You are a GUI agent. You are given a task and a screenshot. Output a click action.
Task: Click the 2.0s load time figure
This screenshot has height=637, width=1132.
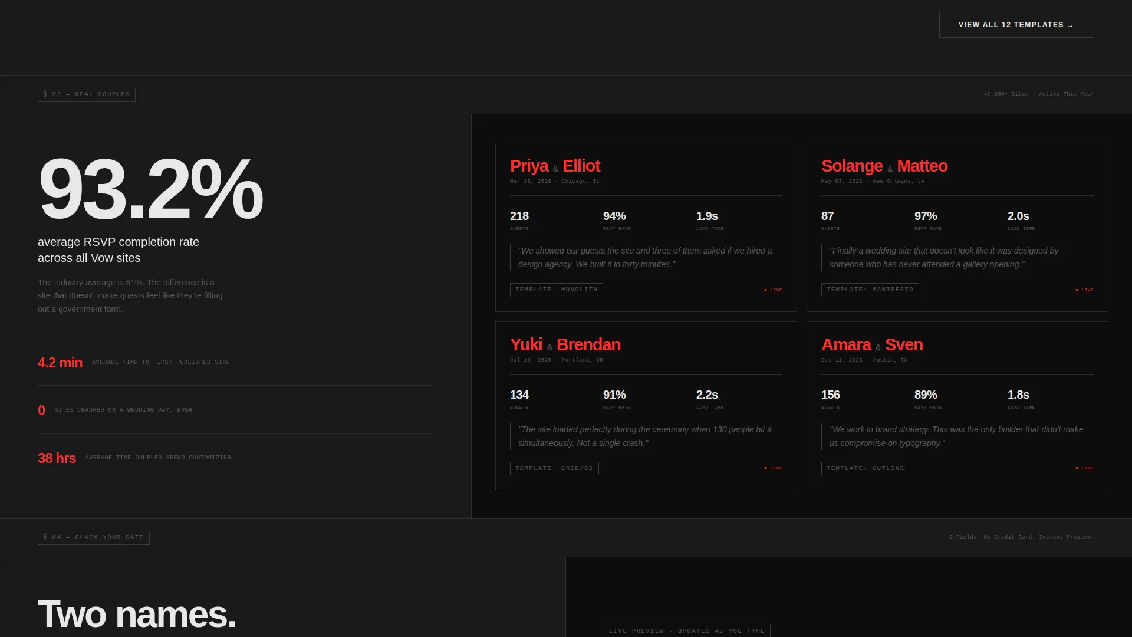click(1018, 216)
